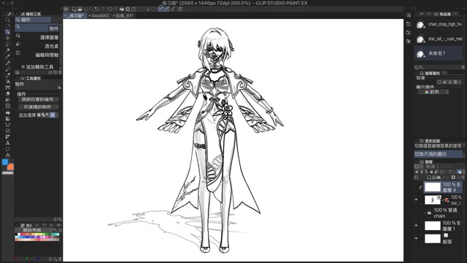The image size is (467, 263).
Task: Pick the orange sub drawing color swatch
Action: 11,167
